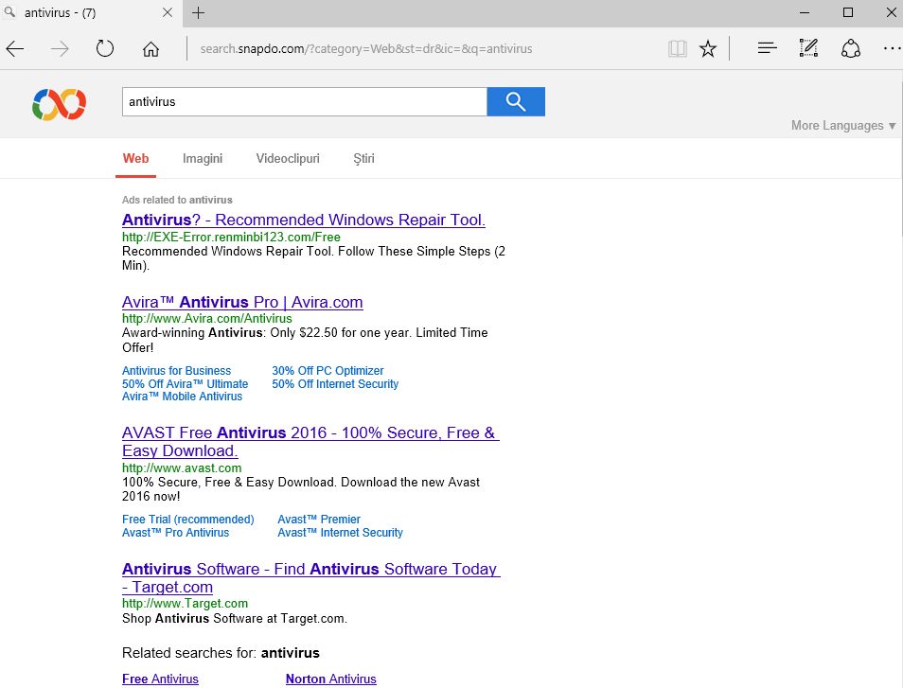Open Recommended Windows Repair Tool ad link
903x688 pixels.
[304, 220]
